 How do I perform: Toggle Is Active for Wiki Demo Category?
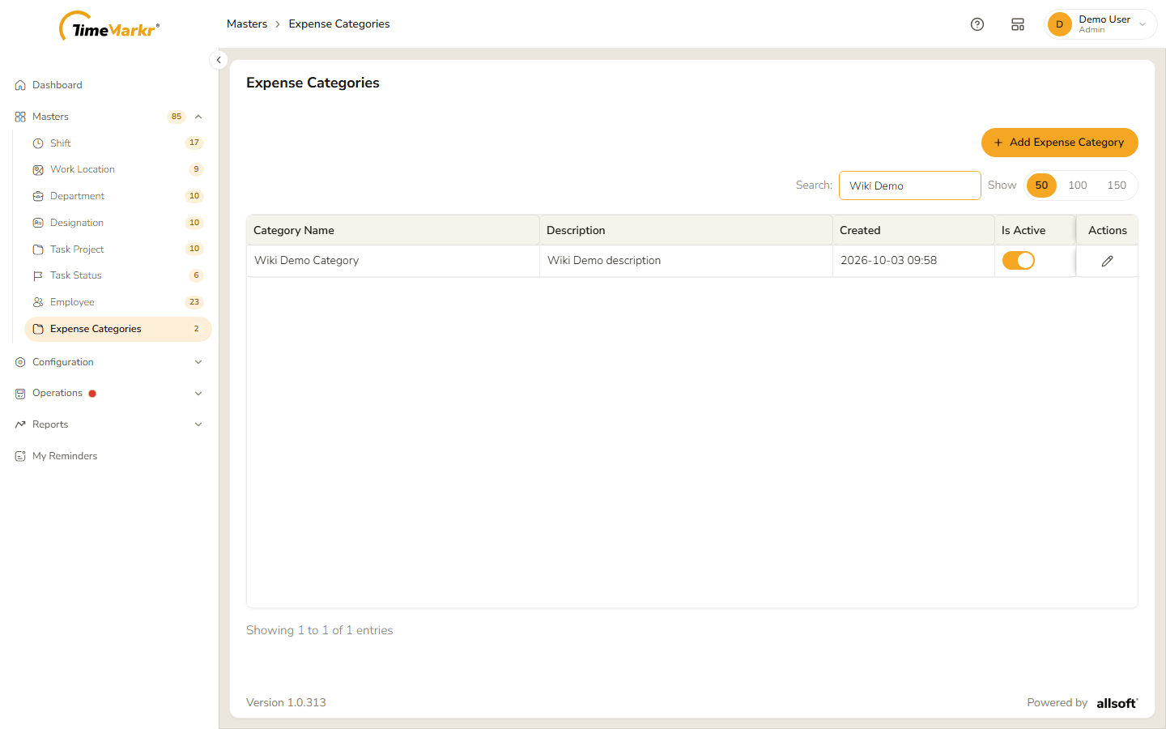coord(1019,261)
